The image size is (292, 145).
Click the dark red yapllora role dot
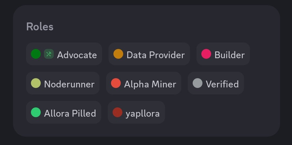tap(118, 112)
